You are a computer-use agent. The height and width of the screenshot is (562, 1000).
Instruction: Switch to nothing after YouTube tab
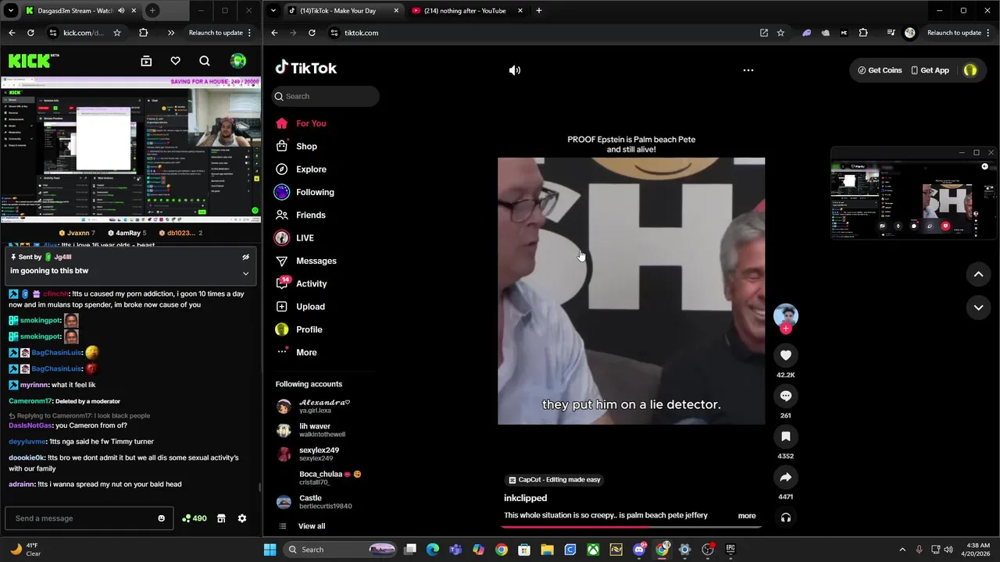tap(466, 11)
